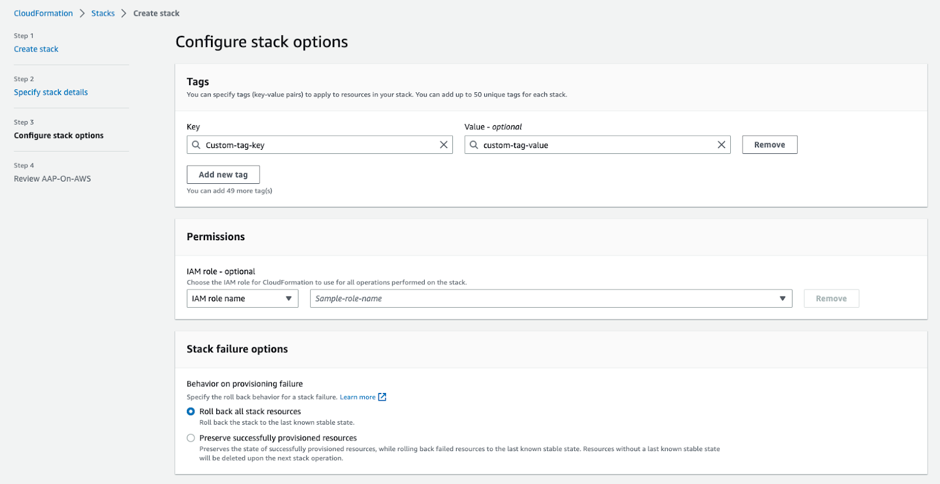Remove the custom tag row
The height and width of the screenshot is (484, 940).
pos(770,145)
